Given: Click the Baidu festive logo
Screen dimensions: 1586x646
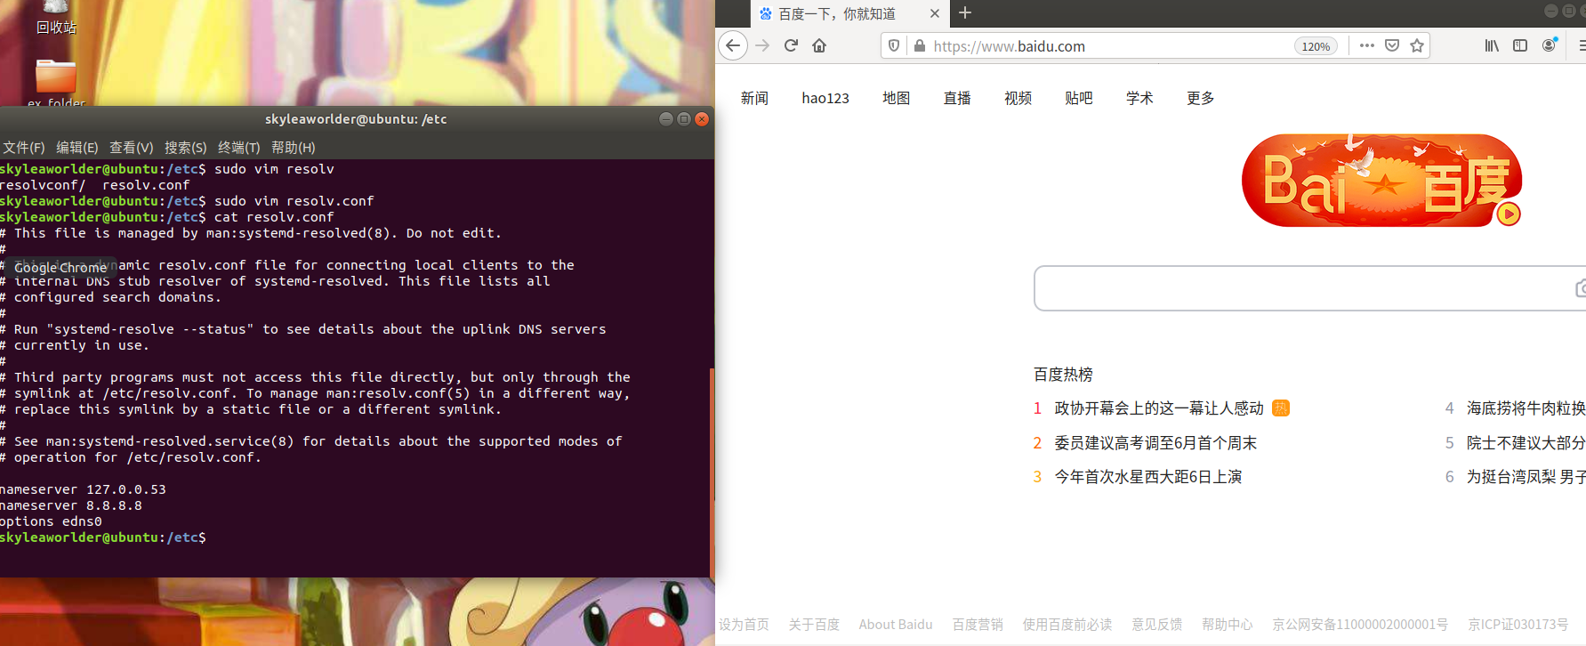Looking at the screenshot, I should 1381,181.
